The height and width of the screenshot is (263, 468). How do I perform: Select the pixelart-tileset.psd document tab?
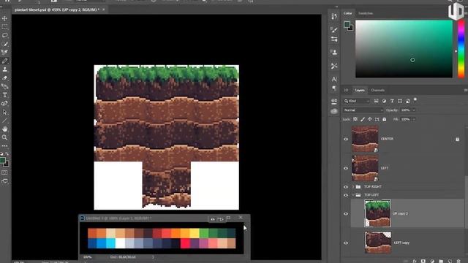[57, 9]
